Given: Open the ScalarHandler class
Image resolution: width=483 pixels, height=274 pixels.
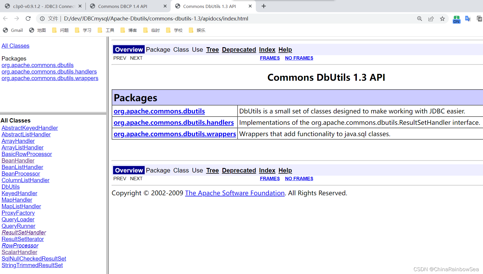Looking at the screenshot, I should (x=19, y=252).
